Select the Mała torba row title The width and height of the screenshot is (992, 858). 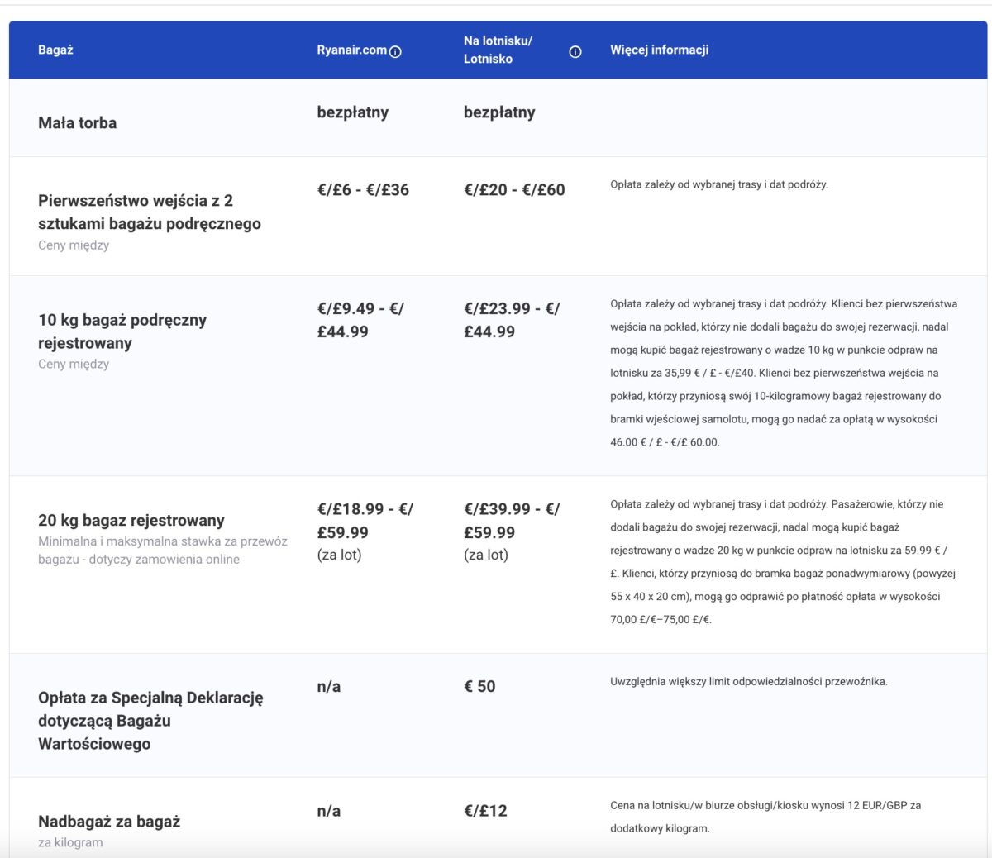(77, 122)
